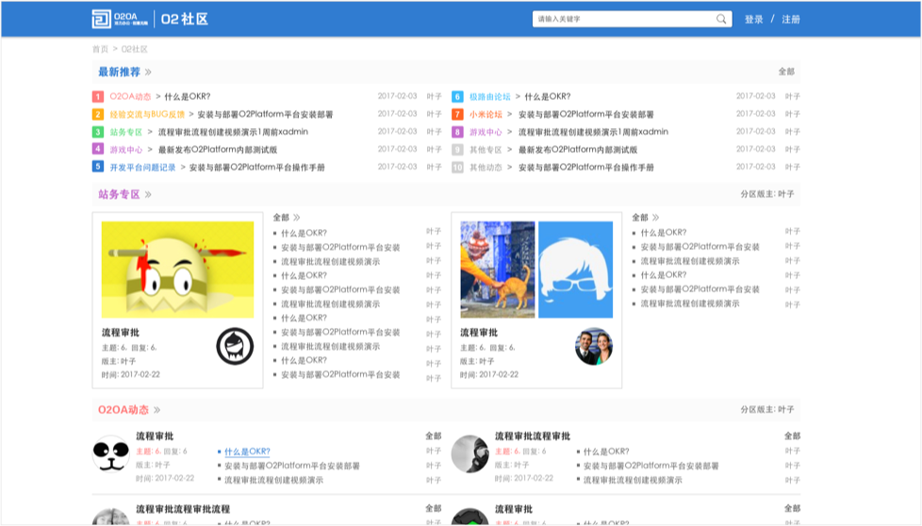The image size is (922, 526).
Task: Open the 极路由论坛 category link
Action: pyautogui.click(x=489, y=96)
